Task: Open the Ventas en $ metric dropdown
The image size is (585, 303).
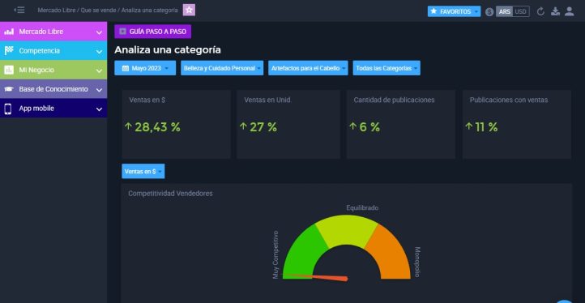Action: pos(143,171)
